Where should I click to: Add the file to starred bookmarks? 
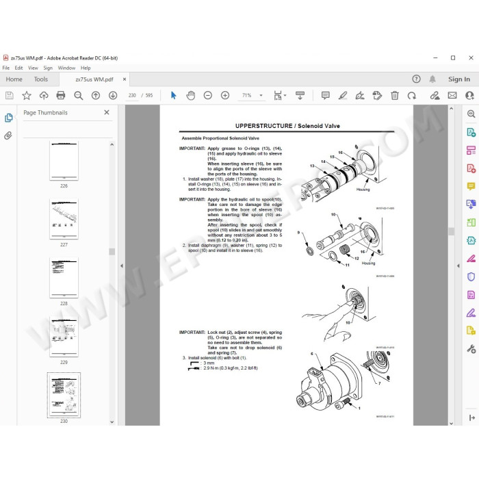[27, 96]
